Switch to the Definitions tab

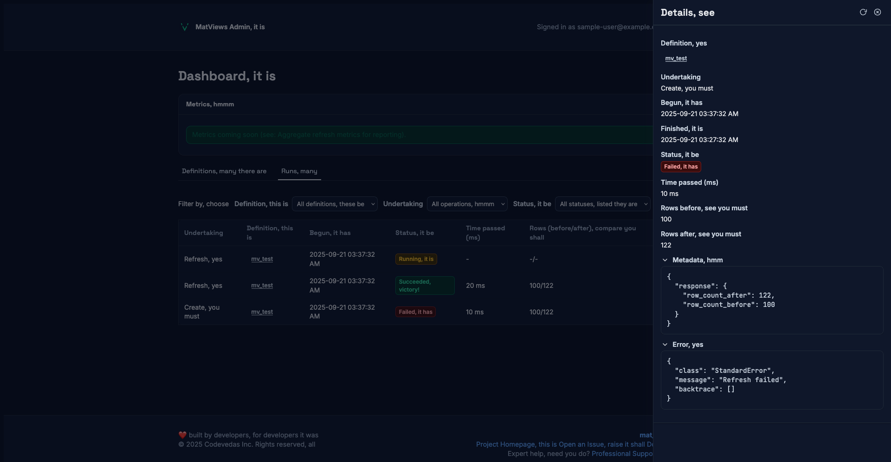click(x=224, y=171)
